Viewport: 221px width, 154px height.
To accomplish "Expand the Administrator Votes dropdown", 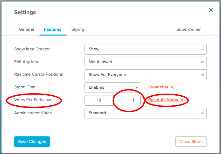I will tap(145, 113).
